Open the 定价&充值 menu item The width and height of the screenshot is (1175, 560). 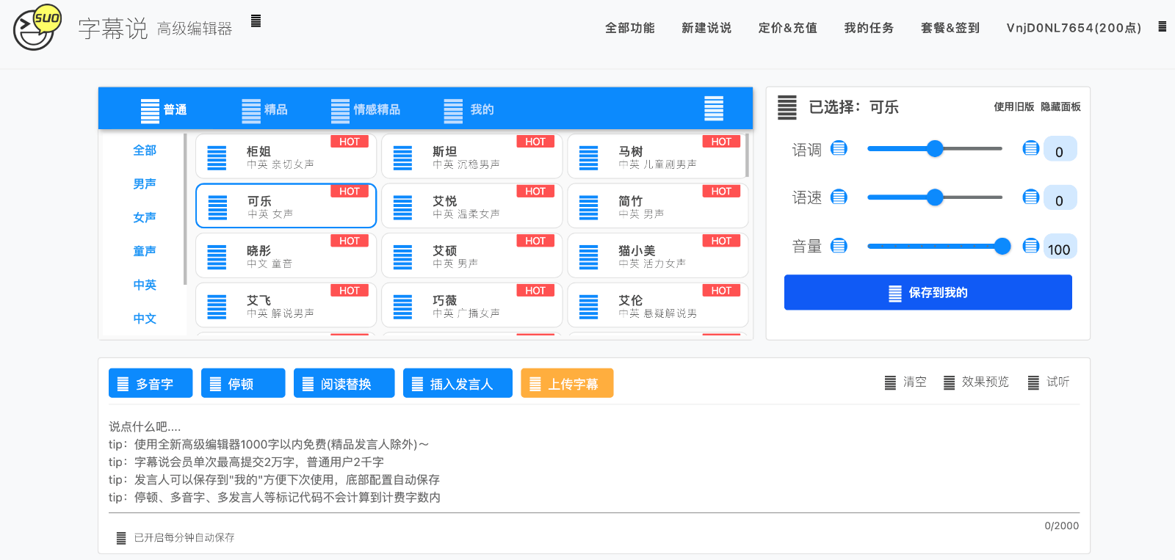(x=787, y=28)
